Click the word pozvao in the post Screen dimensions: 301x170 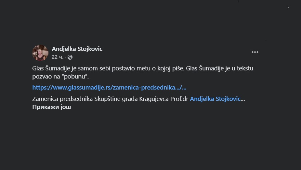[41, 76]
